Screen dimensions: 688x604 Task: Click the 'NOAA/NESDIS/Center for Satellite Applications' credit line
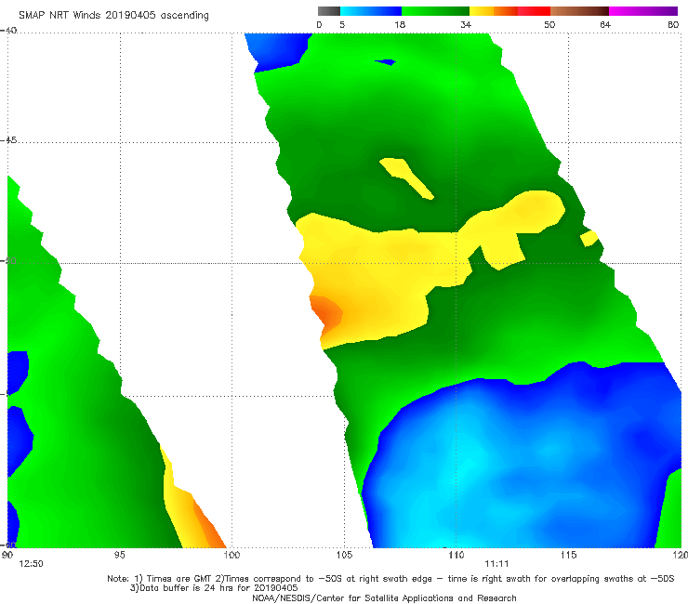384,597
